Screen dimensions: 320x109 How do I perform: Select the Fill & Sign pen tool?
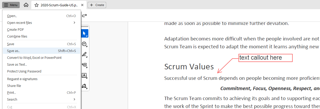(x=84, y=86)
